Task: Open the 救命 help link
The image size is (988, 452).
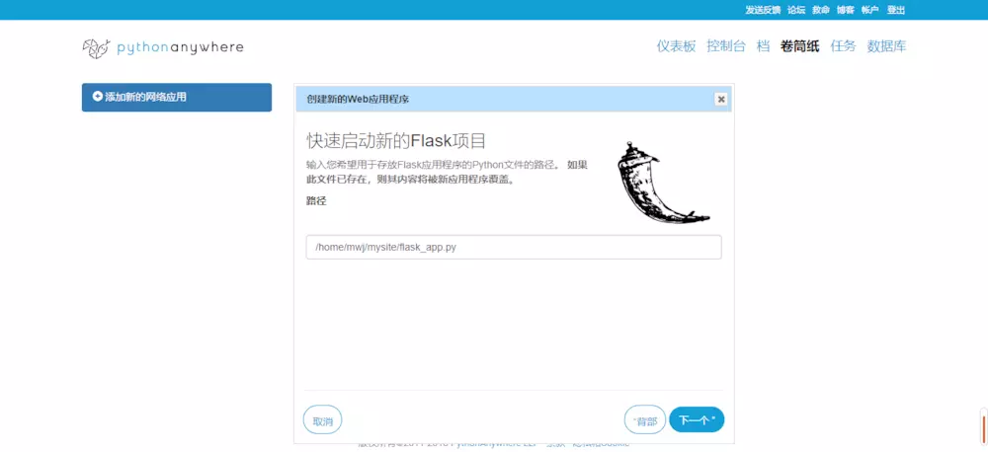Action: click(820, 10)
